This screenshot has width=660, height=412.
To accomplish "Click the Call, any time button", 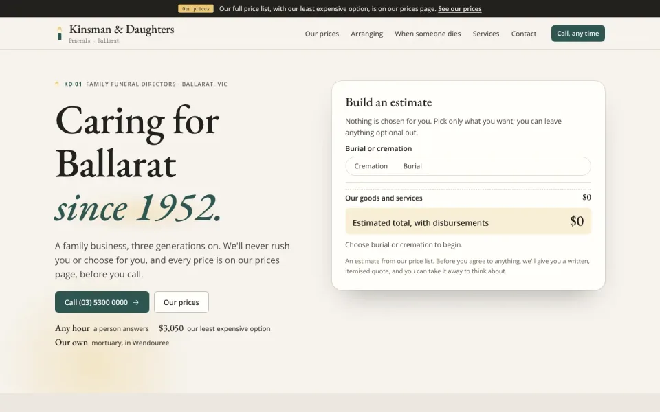I will coord(578,33).
